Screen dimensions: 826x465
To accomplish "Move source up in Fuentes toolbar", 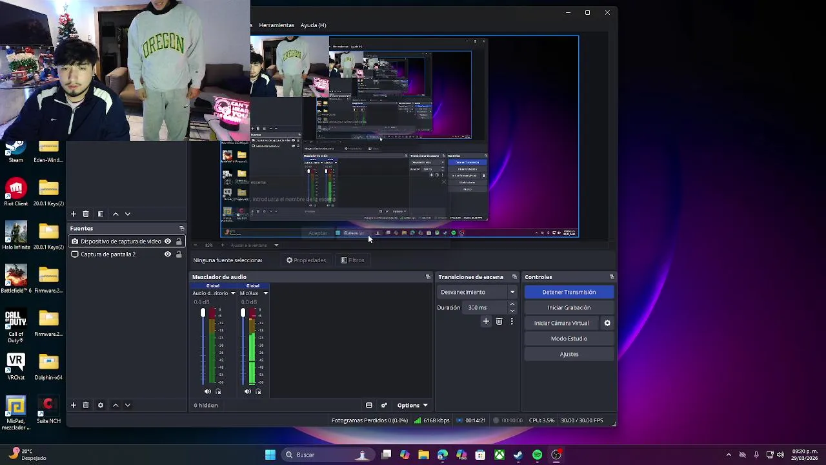I will tap(116, 405).
